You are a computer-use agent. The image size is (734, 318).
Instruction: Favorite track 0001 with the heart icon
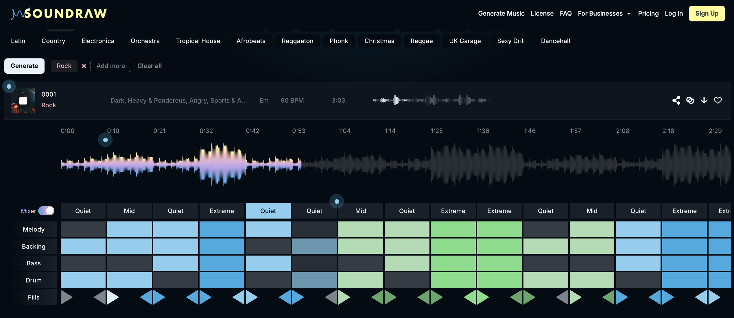click(x=718, y=100)
